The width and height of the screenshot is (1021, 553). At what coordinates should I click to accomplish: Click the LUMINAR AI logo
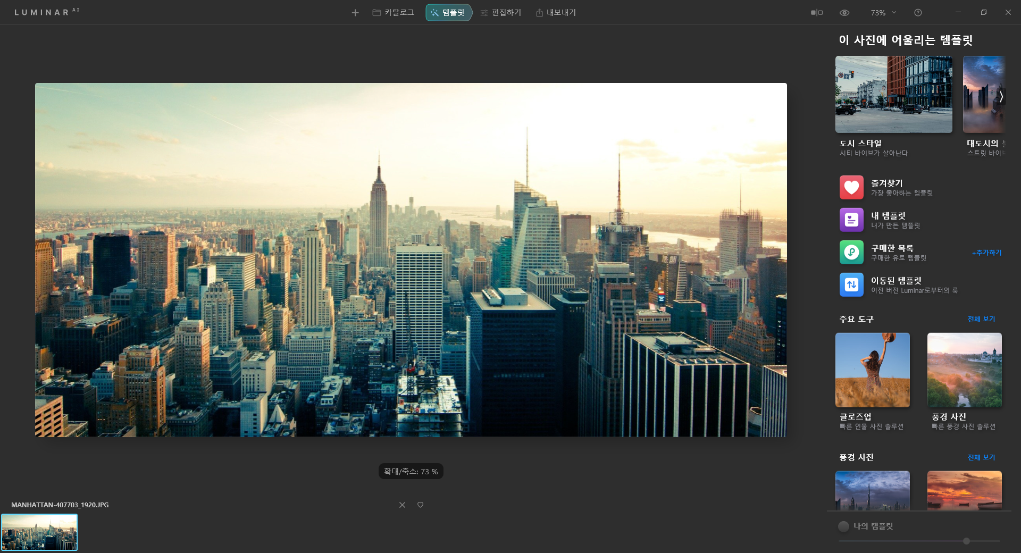(x=47, y=12)
